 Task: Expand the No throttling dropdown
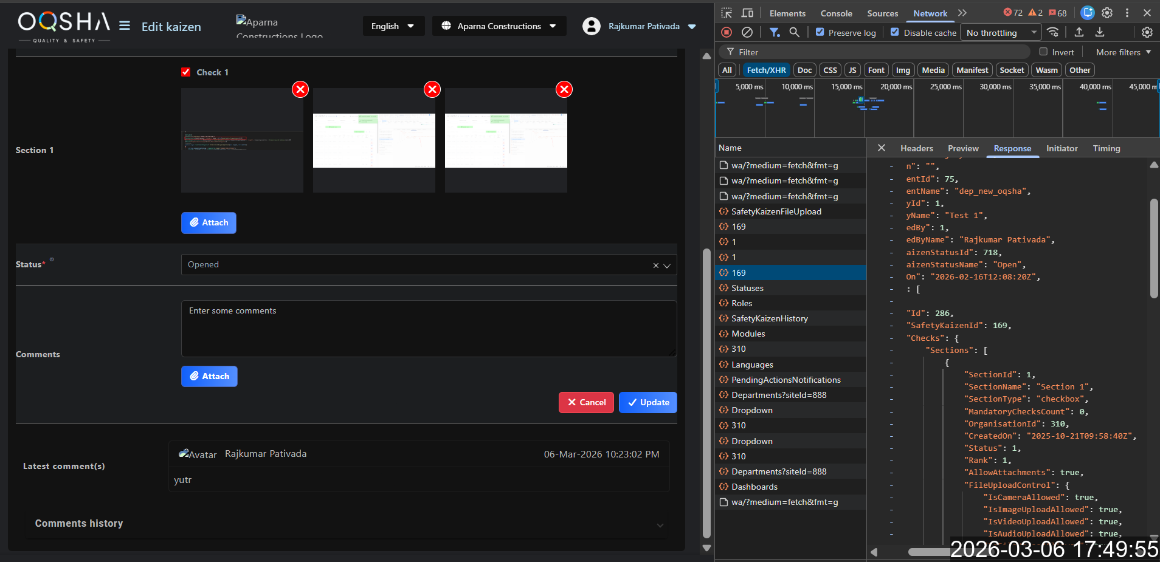point(1000,33)
